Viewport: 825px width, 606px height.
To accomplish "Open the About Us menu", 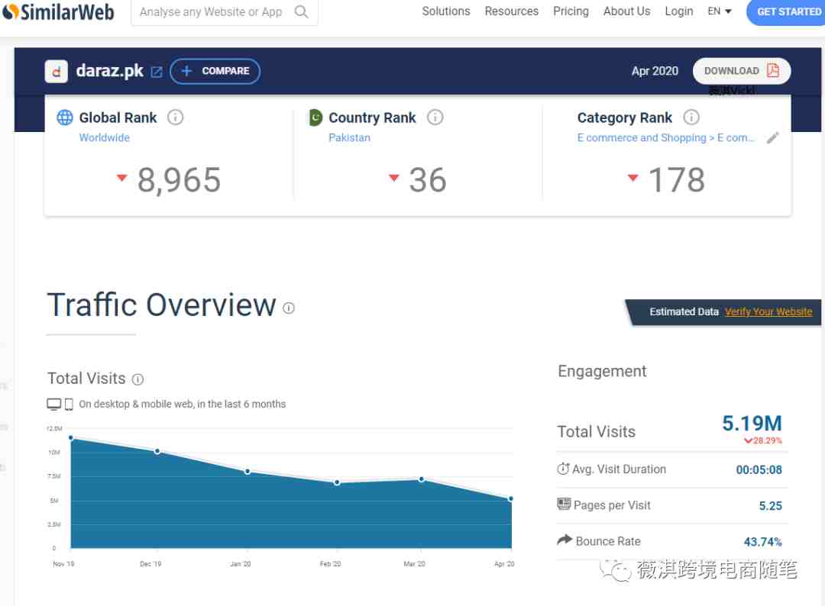I will [x=626, y=11].
